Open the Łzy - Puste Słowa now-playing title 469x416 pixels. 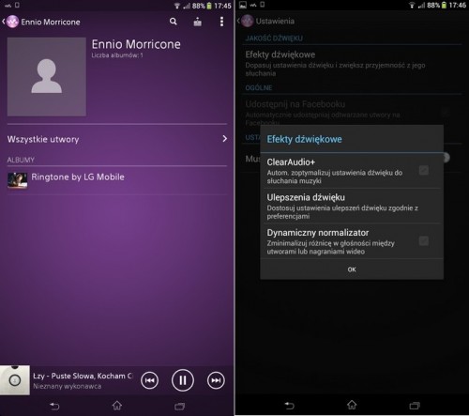tap(83, 376)
